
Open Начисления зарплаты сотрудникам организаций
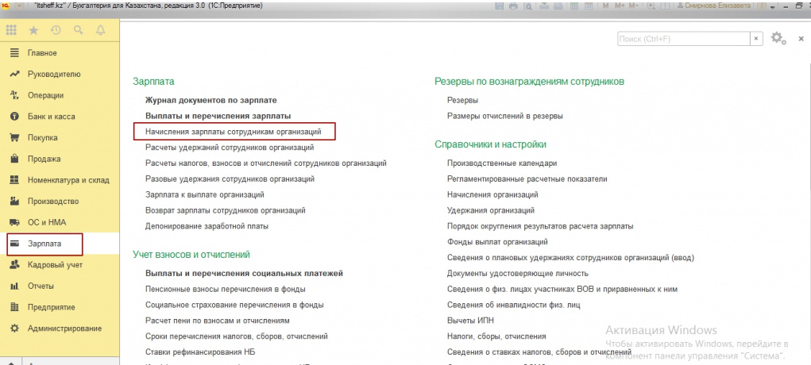pos(234,131)
